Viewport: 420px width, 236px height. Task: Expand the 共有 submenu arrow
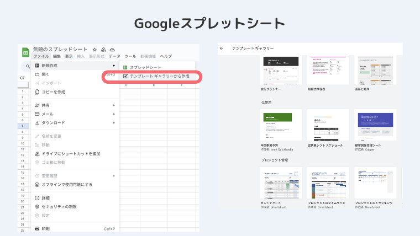pos(114,105)
